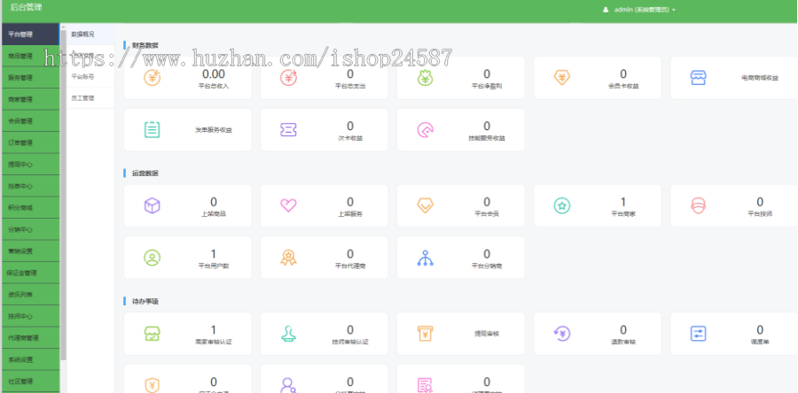Viewport: 798px width, 393px height.
Task: Open 服务管理 in the left sidebar
Action: [x=30, y=78]
